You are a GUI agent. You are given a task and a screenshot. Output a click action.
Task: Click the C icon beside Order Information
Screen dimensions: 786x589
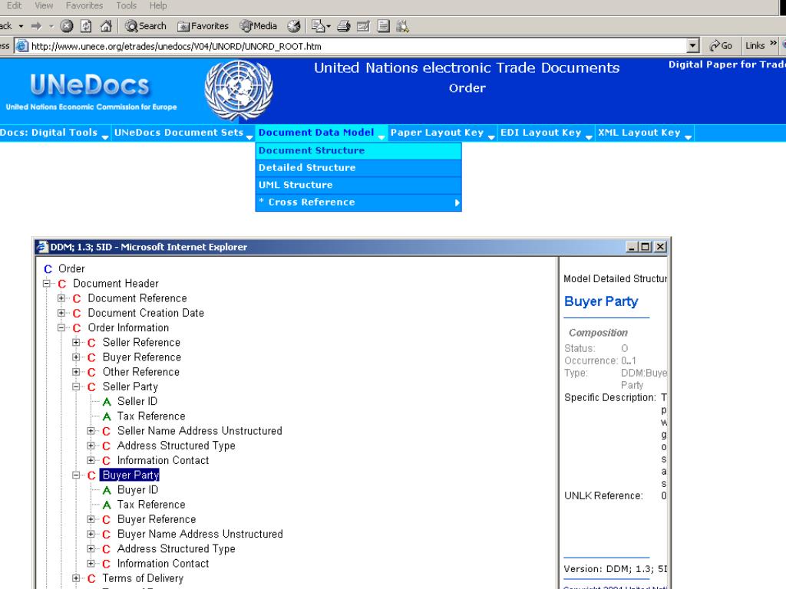(77, 328)
